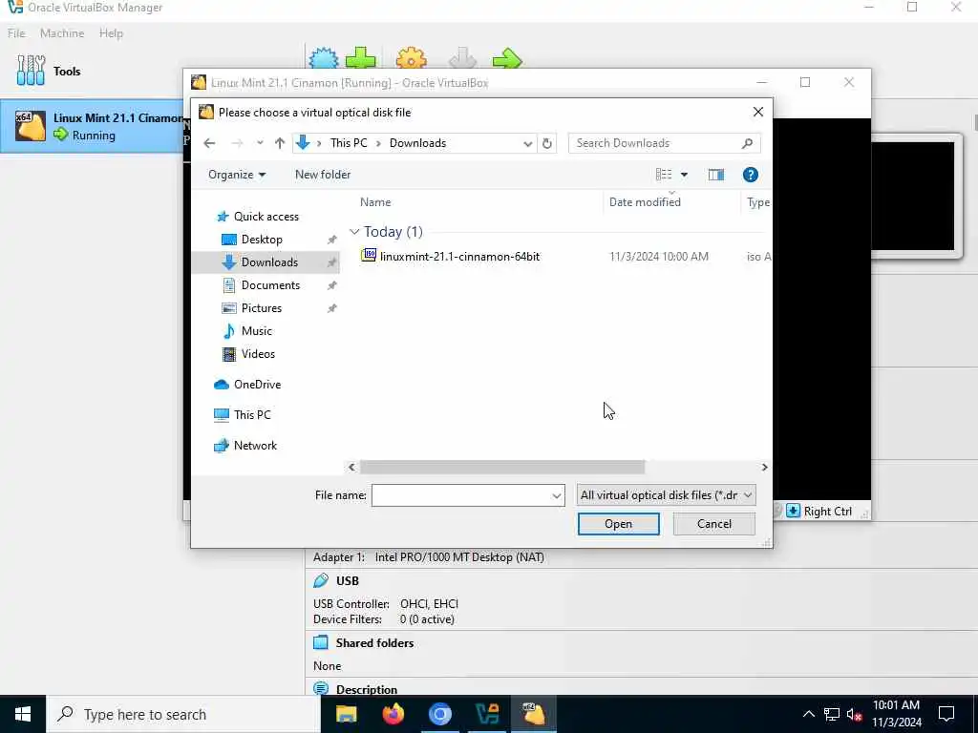The height and width of the screenshot is (733, 978).
Task: Go up one folder level with up arrow
Action: coord(280,143)
